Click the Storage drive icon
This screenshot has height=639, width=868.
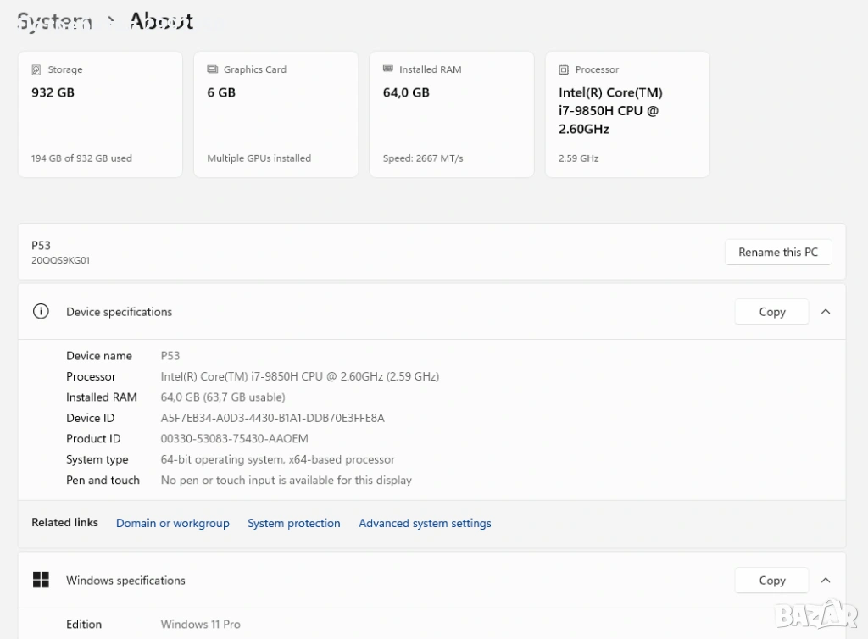36,69
